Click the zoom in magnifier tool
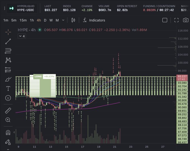 pyautogui.click(x=8, y=120)
